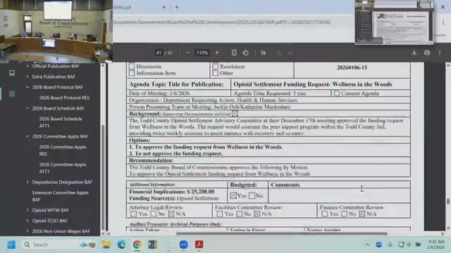Screen dimensions: 451x253
Task: Click the Todd County video thumbnail
Action: click(394, 22)
